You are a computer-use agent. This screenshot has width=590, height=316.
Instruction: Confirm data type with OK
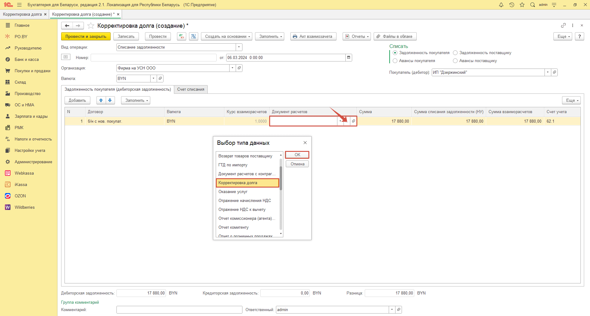[x=297, y=155]
